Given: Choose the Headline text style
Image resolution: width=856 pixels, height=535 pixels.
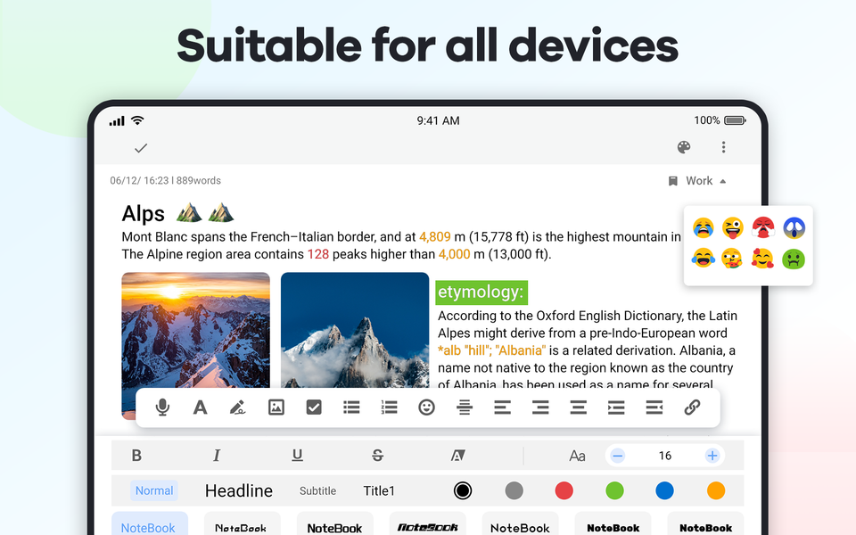Looking at the screenshot, I should [239, 490].
